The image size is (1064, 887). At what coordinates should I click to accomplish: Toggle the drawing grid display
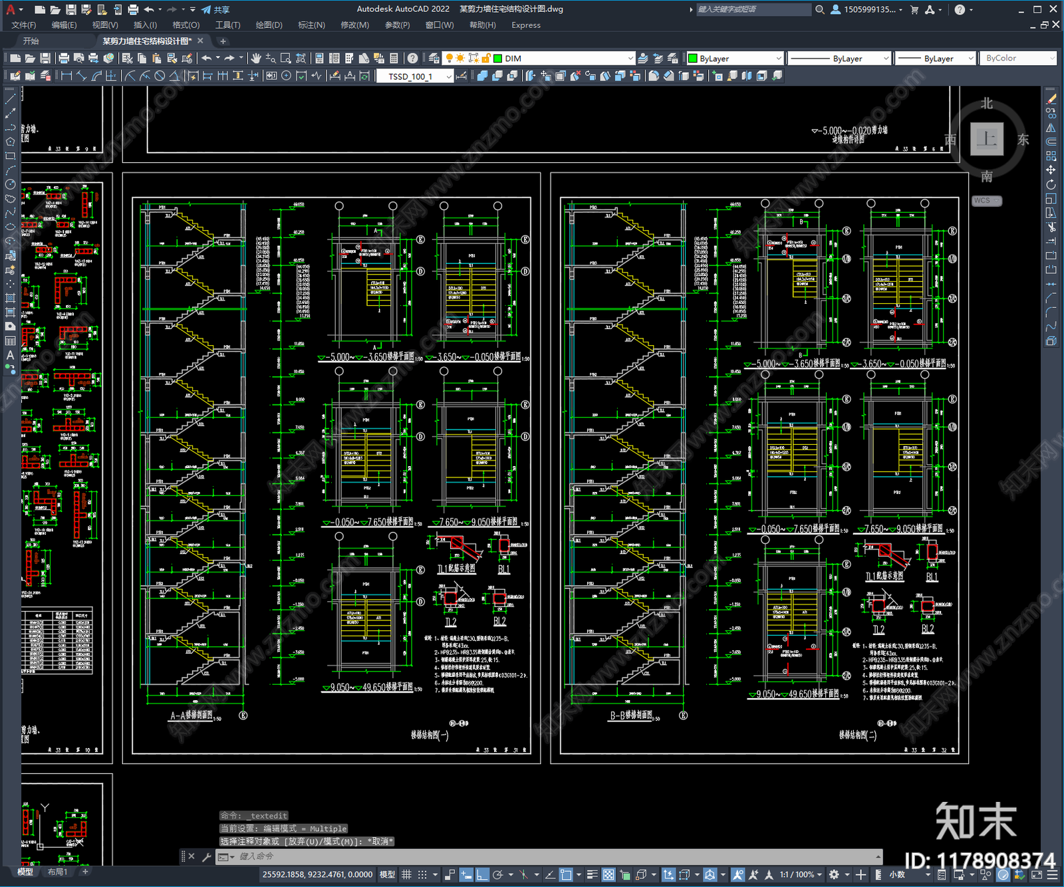406,874
